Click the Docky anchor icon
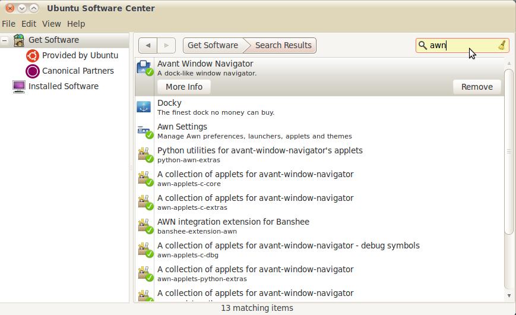Image resolution: width=516 pixels, height=315 pixels. pyautogui.click(x=144, y=107)
